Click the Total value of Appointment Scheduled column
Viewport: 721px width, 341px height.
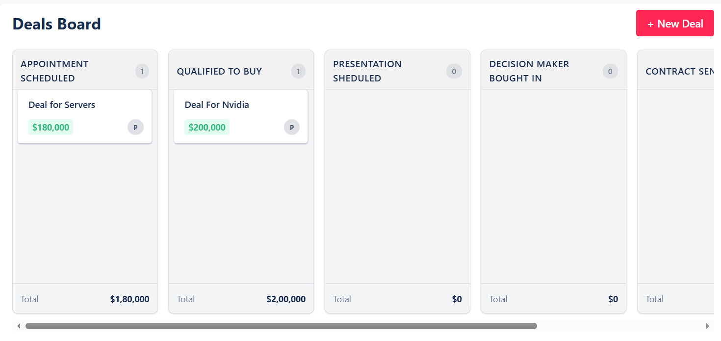coord(129,299)
